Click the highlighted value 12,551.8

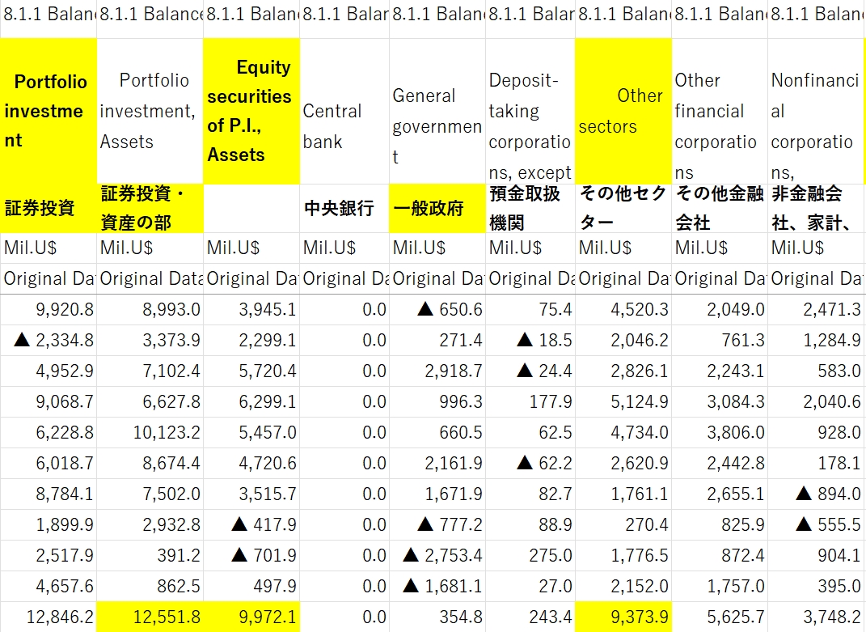[x=149, y=617]
